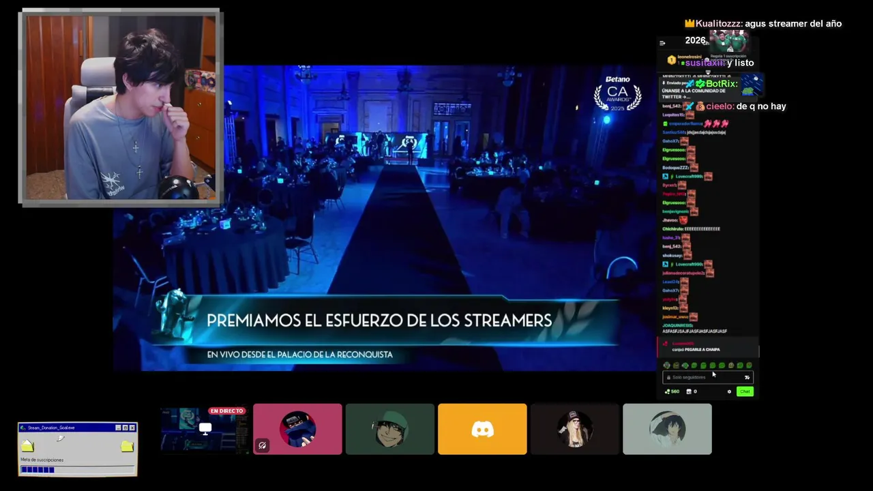
Task: Select the pink tile with masked avatar
Action: [x=297, y=429]
